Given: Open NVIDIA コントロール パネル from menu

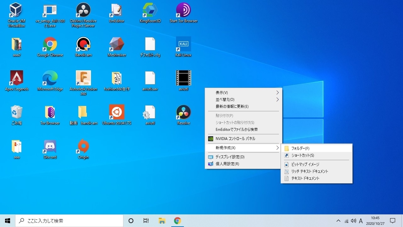Looking at the screenshot, I should coord(243,139).
